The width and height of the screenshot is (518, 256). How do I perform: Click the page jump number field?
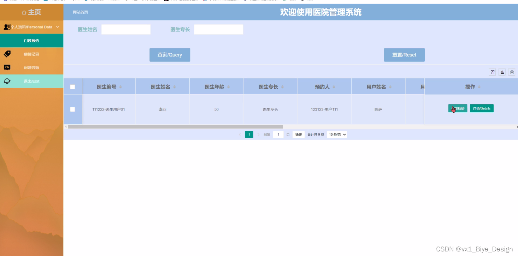point(278,135)
